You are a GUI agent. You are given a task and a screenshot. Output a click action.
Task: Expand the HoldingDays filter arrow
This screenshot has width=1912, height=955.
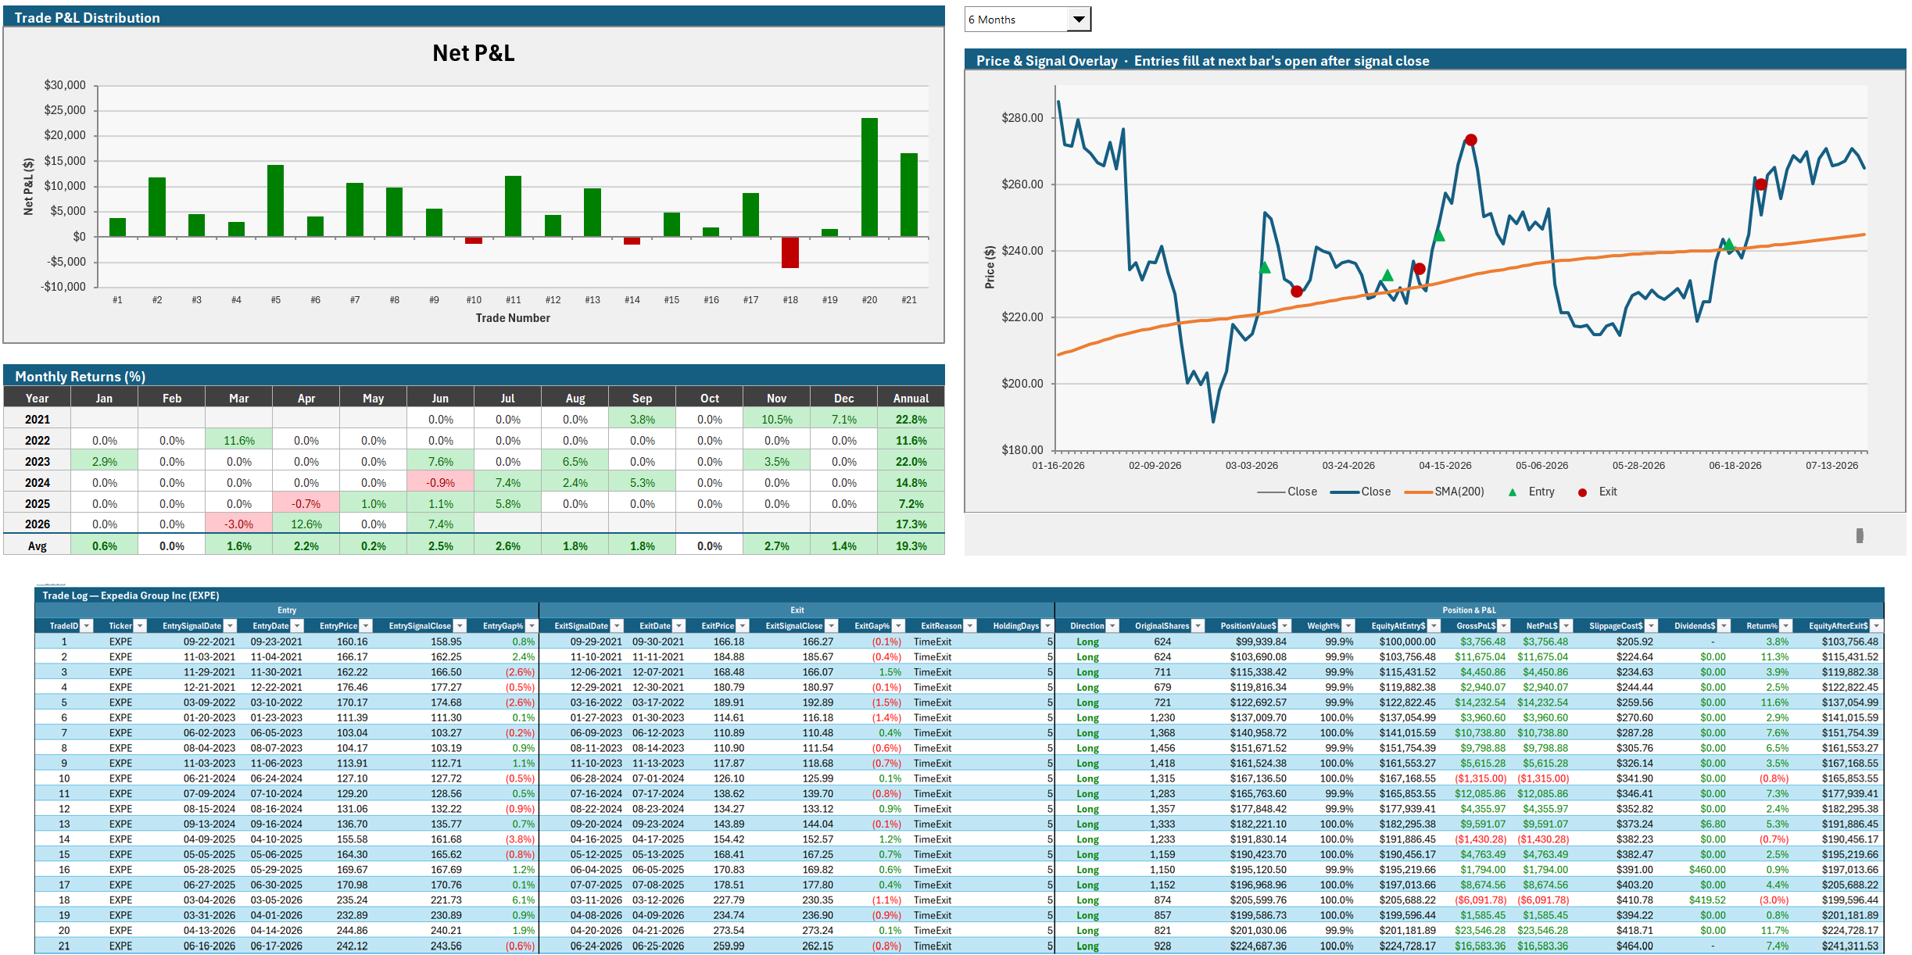pyautogui.click(x=1047, y=626)
